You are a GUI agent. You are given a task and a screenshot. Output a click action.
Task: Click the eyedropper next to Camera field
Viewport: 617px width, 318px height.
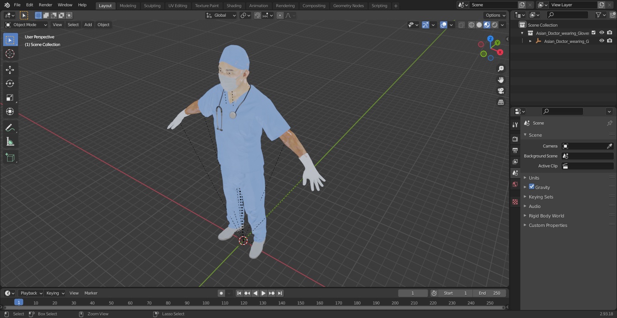[x=609, y=146]
